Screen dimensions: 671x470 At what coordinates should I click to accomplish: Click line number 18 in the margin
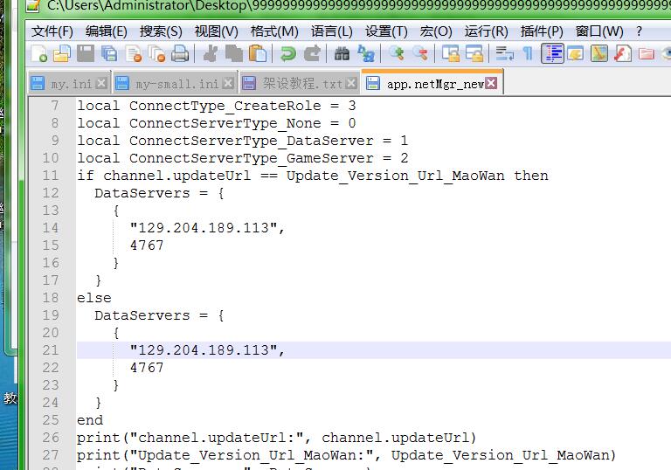[x=51, y=298]
